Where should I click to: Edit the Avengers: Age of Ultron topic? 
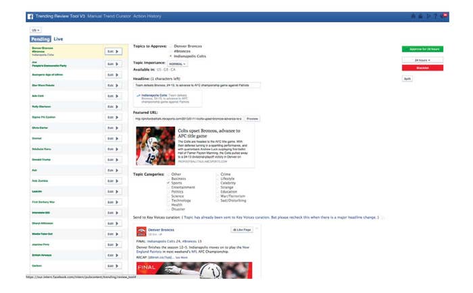tap(114, 75)
